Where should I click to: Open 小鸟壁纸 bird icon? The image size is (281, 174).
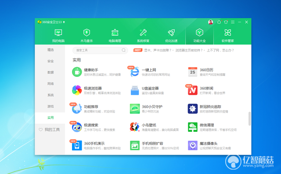pyautogui.click(x=135, y=127)
